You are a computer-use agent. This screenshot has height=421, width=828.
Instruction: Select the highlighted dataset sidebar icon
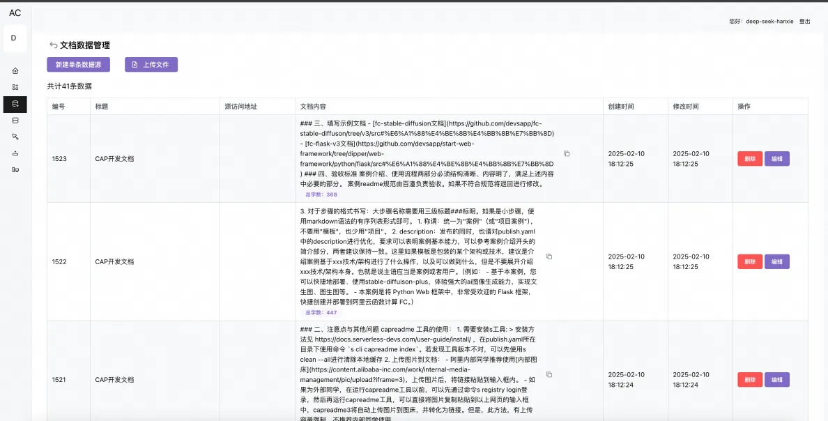point(15,104)
